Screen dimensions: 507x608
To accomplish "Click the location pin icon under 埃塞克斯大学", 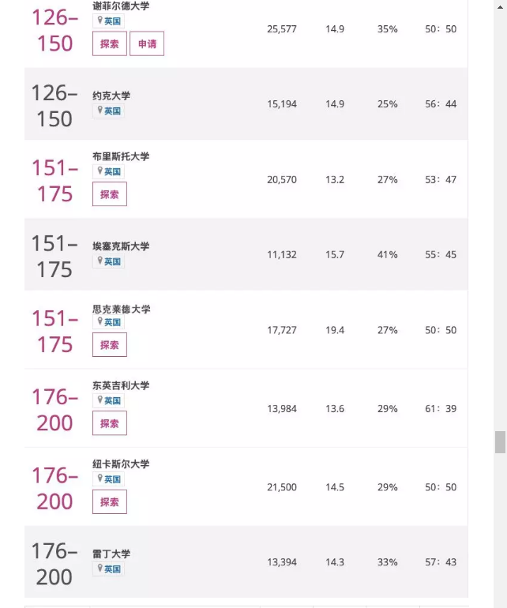I will [100, 261].
